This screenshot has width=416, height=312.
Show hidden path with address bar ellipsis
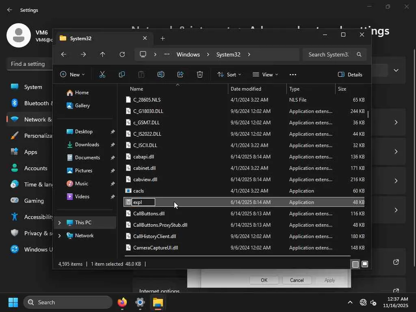click(x=167, y=54)
